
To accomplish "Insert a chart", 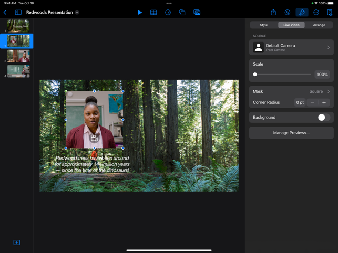I will 168,12.
